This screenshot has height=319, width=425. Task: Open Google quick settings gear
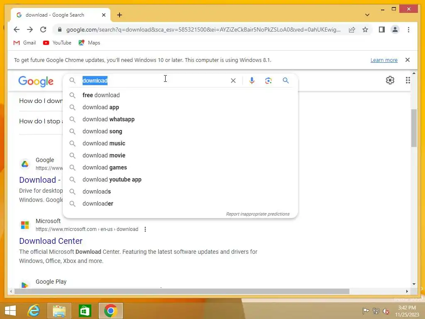tap(390, 80)
